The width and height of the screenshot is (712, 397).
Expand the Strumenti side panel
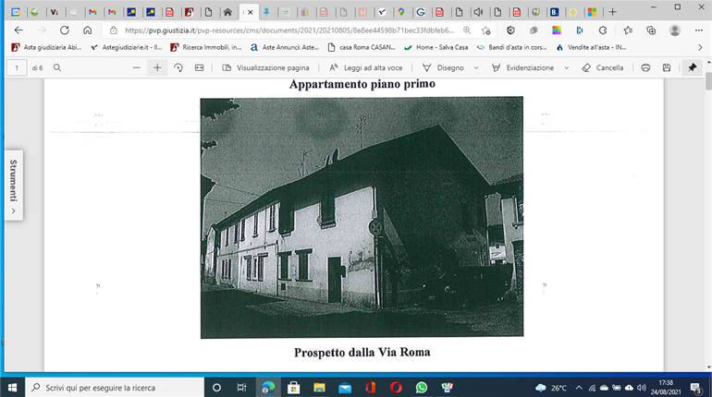click(14, 185)
